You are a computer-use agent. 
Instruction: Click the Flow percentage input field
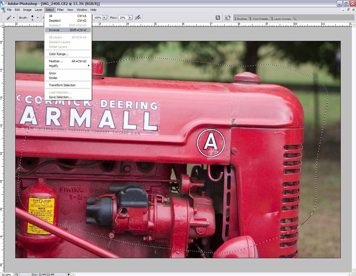pos(122,17)
